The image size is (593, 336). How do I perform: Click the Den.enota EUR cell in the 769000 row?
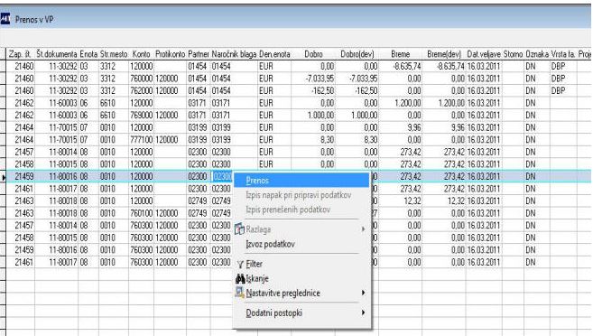click(x=266, y=115)
